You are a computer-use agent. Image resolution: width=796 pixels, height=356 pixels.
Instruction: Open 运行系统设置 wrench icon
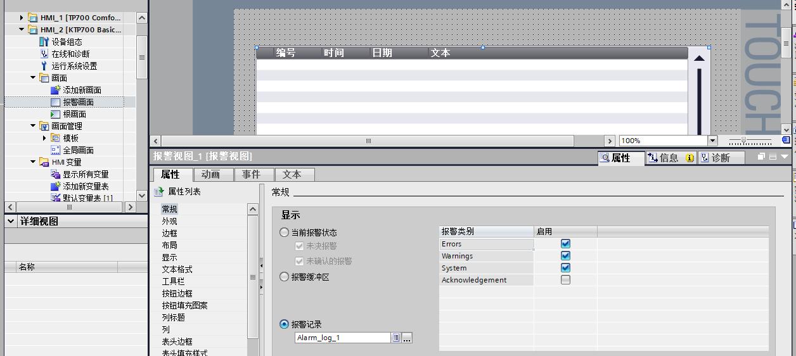coord(44,66)
